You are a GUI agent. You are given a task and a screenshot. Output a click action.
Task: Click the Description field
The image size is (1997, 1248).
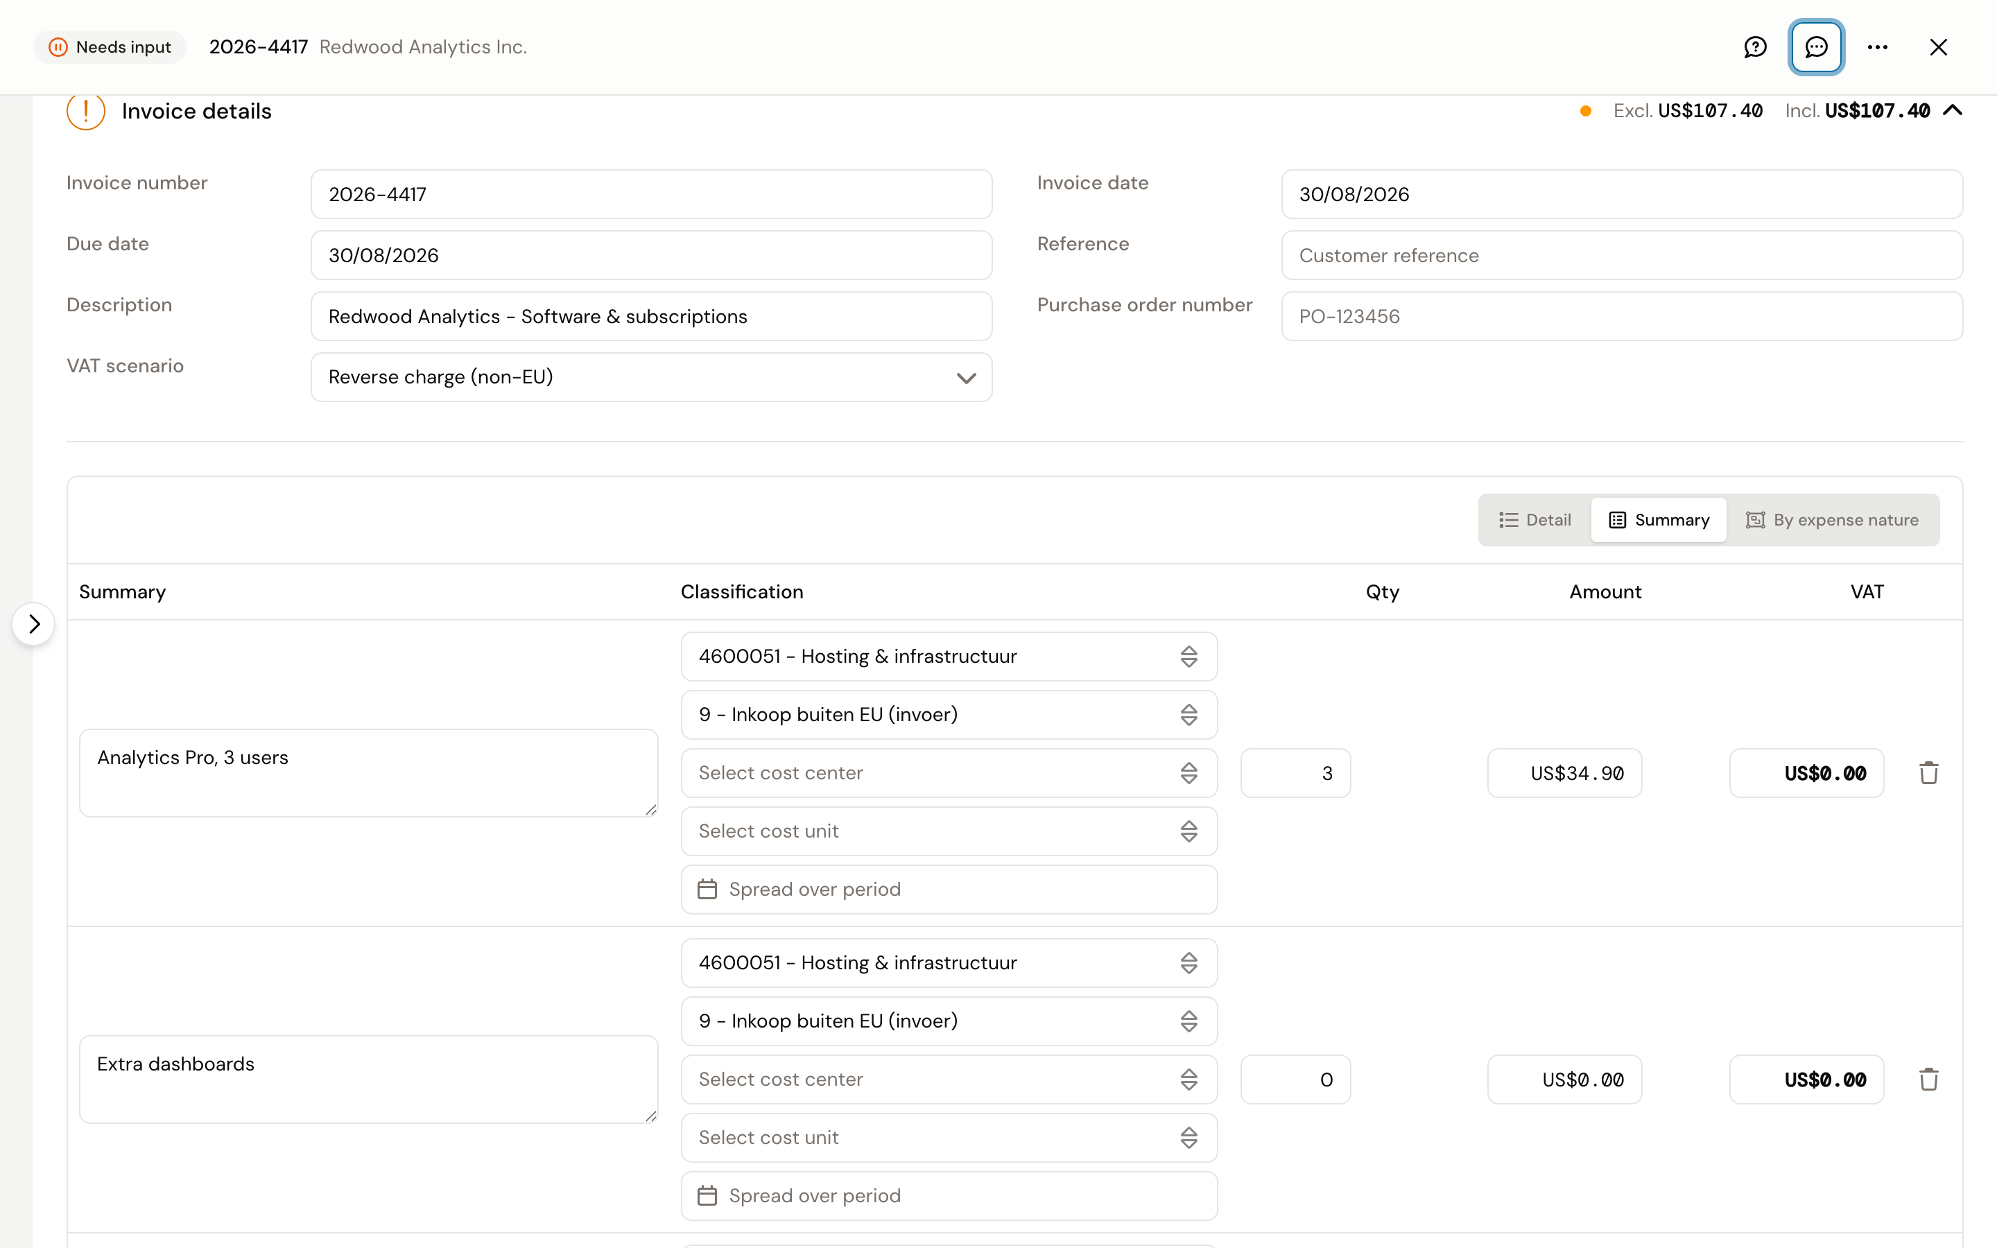[651, 316]
